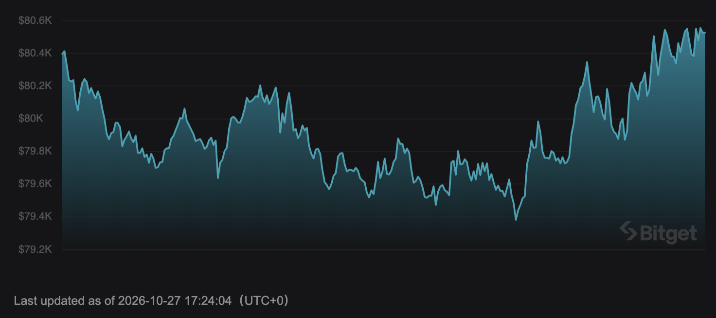Screen dimensions: 716x318
Task: Click the lowest dip of the price line
Action: [x=516, y=219]
